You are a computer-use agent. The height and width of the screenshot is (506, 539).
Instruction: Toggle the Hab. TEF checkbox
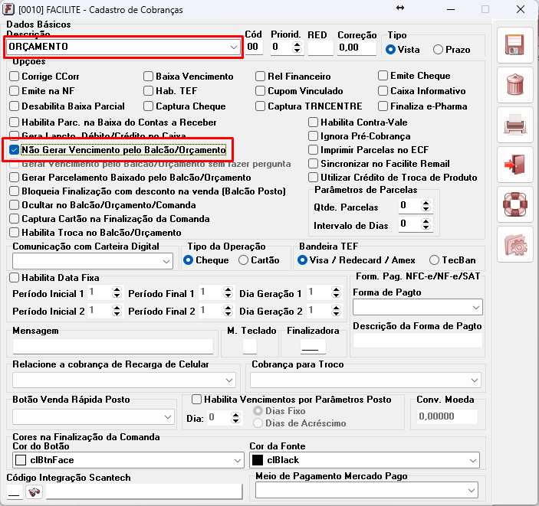point(148,91)
